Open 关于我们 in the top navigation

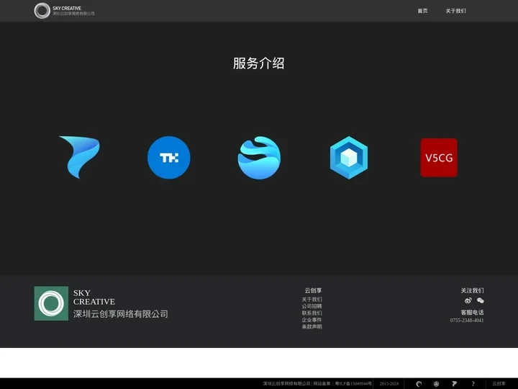click(x=456, y=11)
